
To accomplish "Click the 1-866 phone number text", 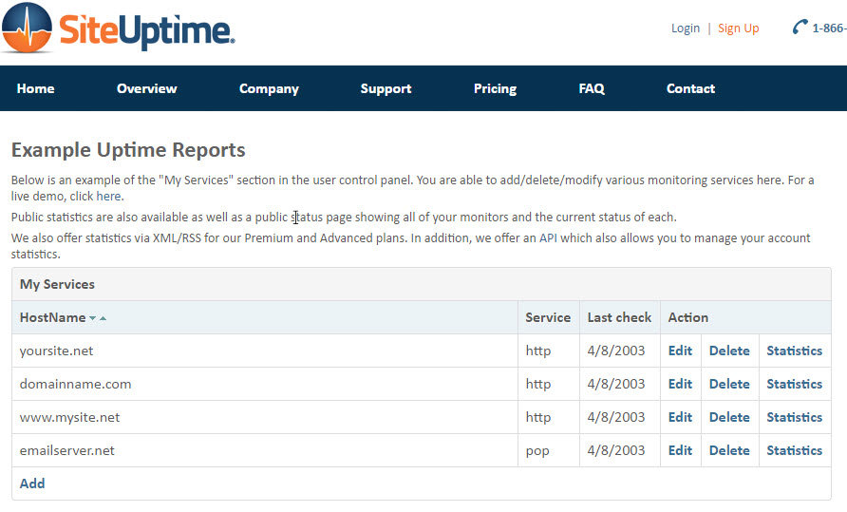I will click(829, 28).
